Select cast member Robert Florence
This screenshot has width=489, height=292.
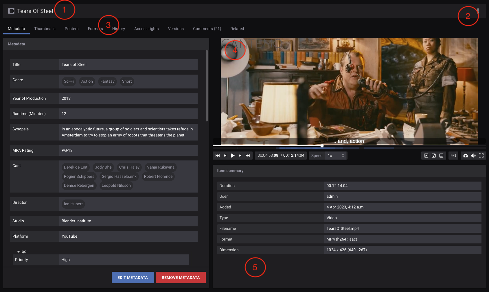158,177
